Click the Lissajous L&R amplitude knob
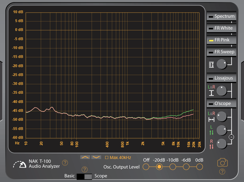The height and width of the screenshot is (182, 244). [222, 91]
